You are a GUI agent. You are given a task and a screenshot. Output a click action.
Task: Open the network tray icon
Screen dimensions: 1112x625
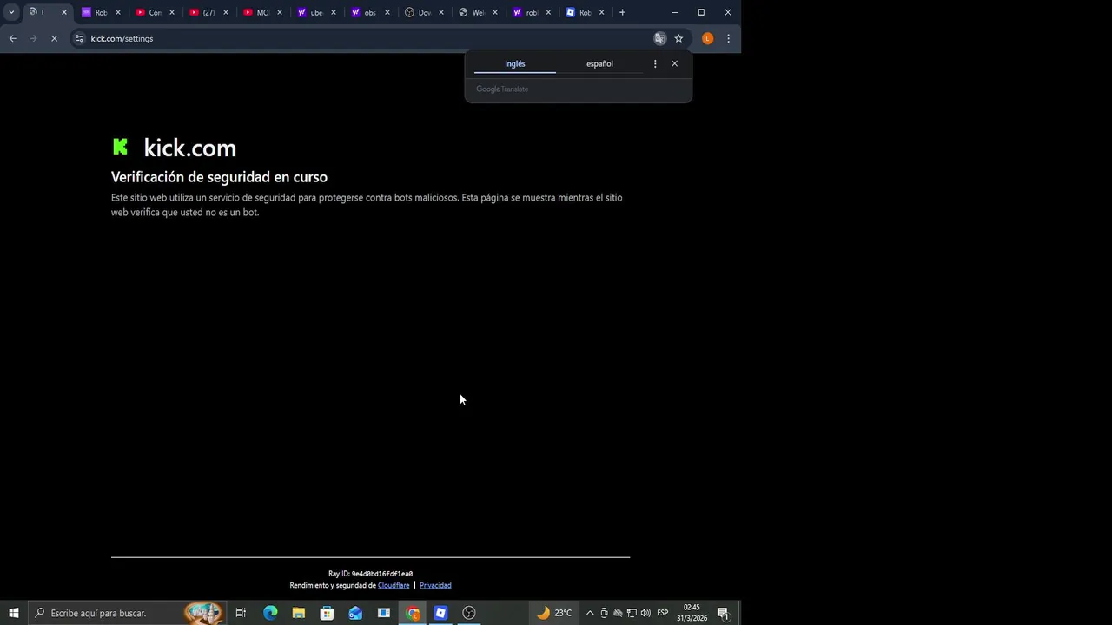click(x=632, y=613)
